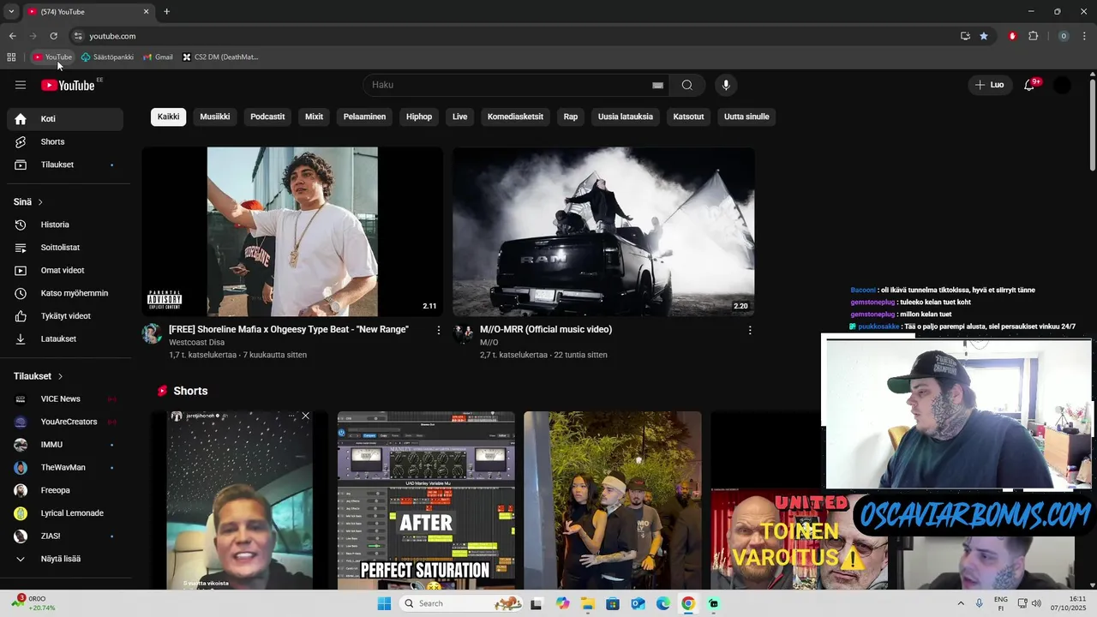Bookmark this page with star icon
This screenshot has height=617, width=1097.
(x=984, y=36)
